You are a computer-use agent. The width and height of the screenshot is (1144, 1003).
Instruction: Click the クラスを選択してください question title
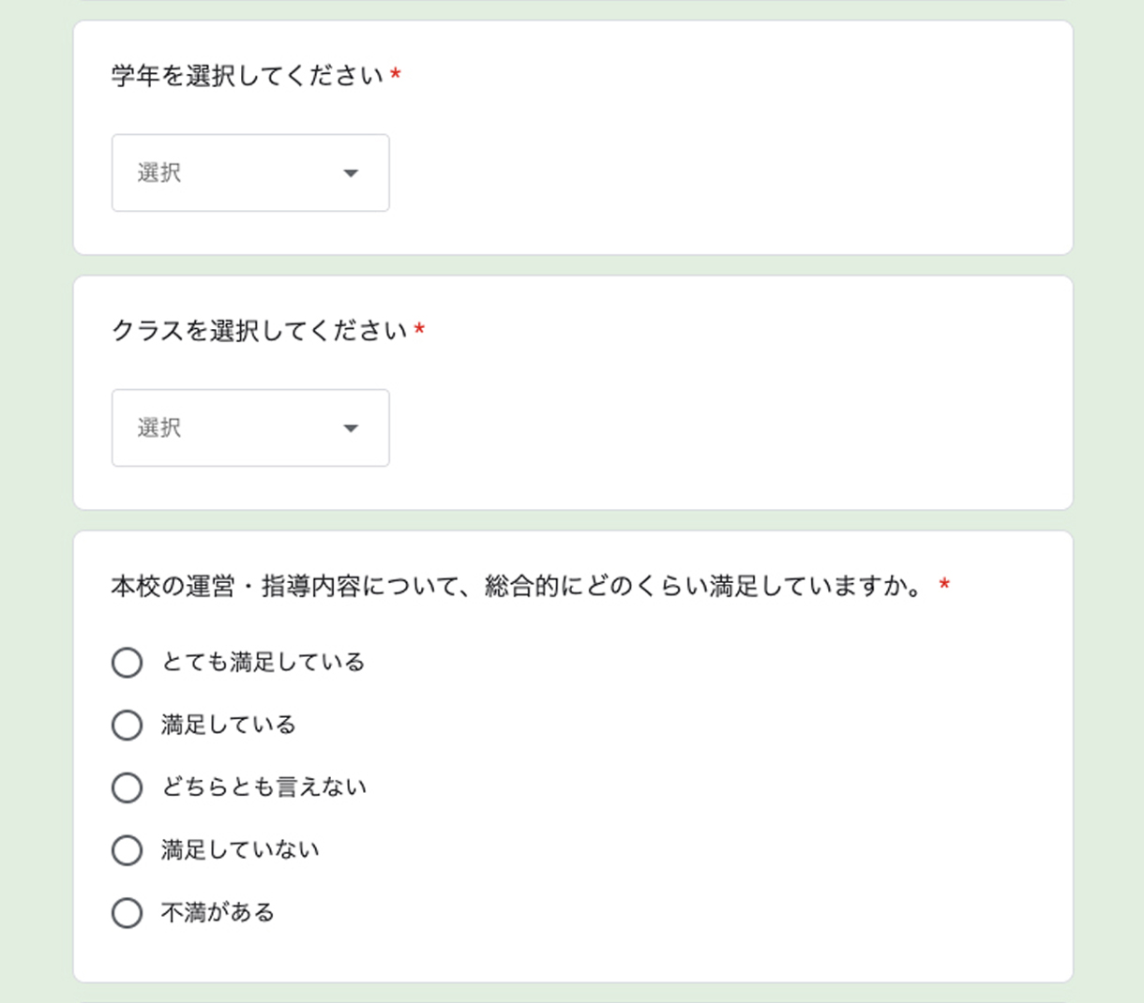click(260, 330)
